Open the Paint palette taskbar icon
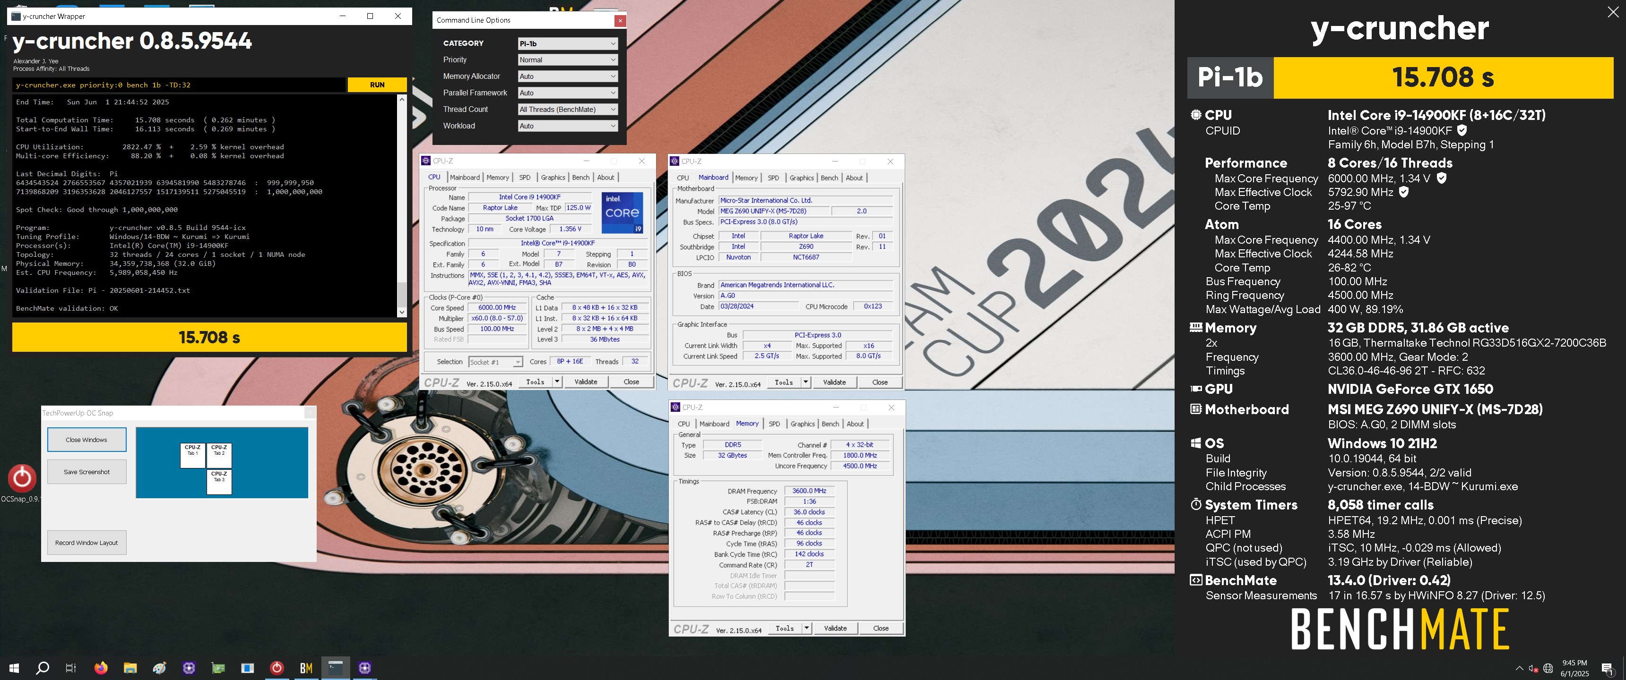1626x680 pixels. coord(160,667)
